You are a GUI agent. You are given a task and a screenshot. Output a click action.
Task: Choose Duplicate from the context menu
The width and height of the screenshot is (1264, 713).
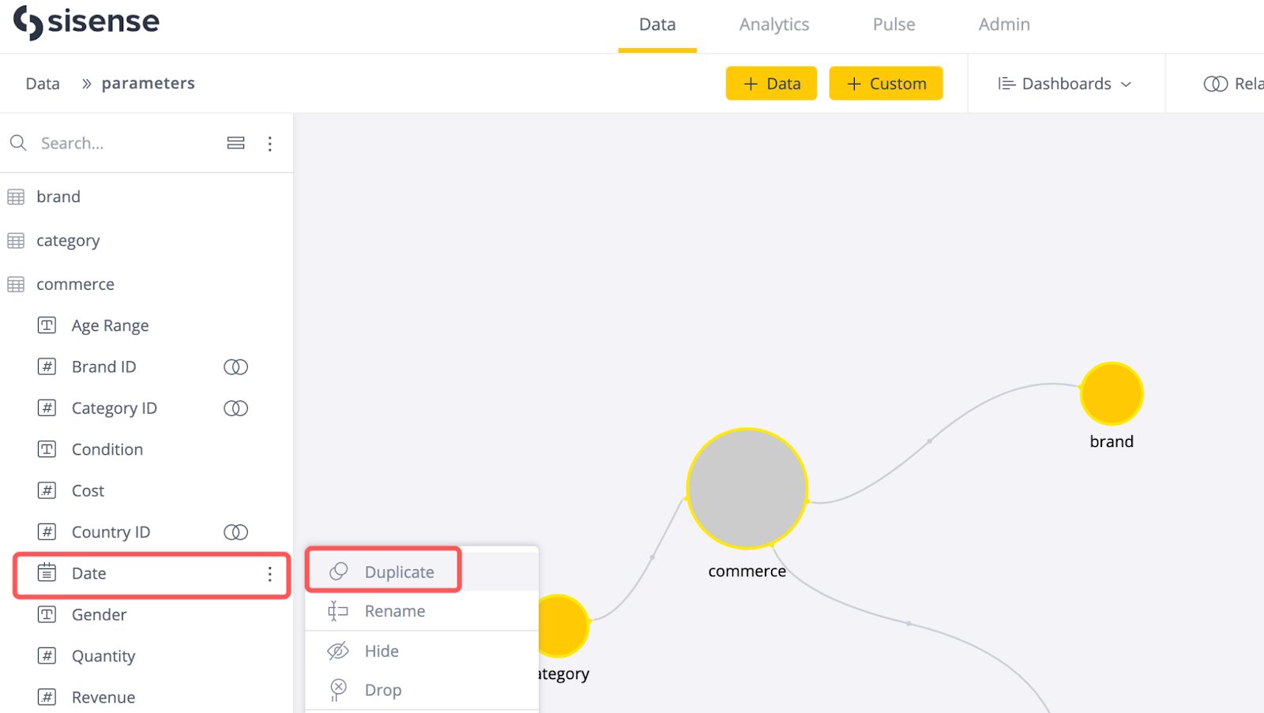pos(399,572)
